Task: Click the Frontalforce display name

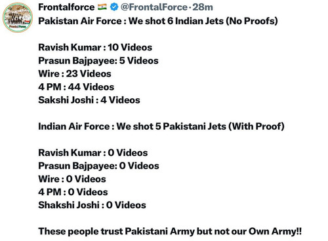Action: [x=66, y=7]
